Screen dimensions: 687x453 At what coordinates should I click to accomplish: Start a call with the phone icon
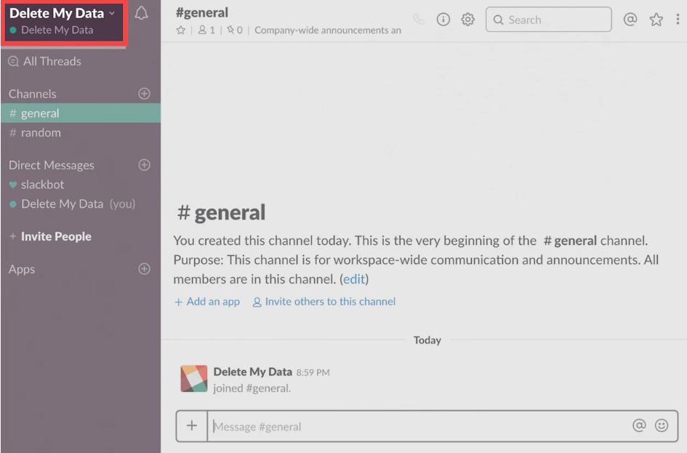[x=419, y=20]
